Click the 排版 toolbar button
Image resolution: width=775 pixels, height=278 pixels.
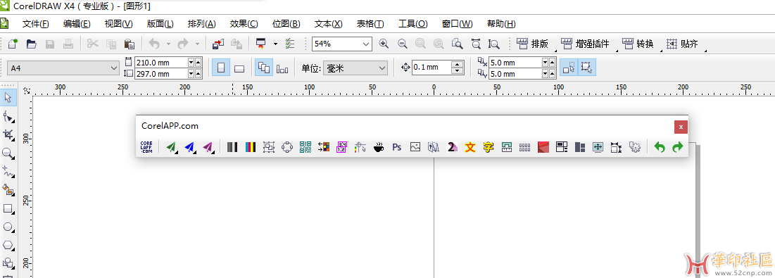tap(533, 44)
